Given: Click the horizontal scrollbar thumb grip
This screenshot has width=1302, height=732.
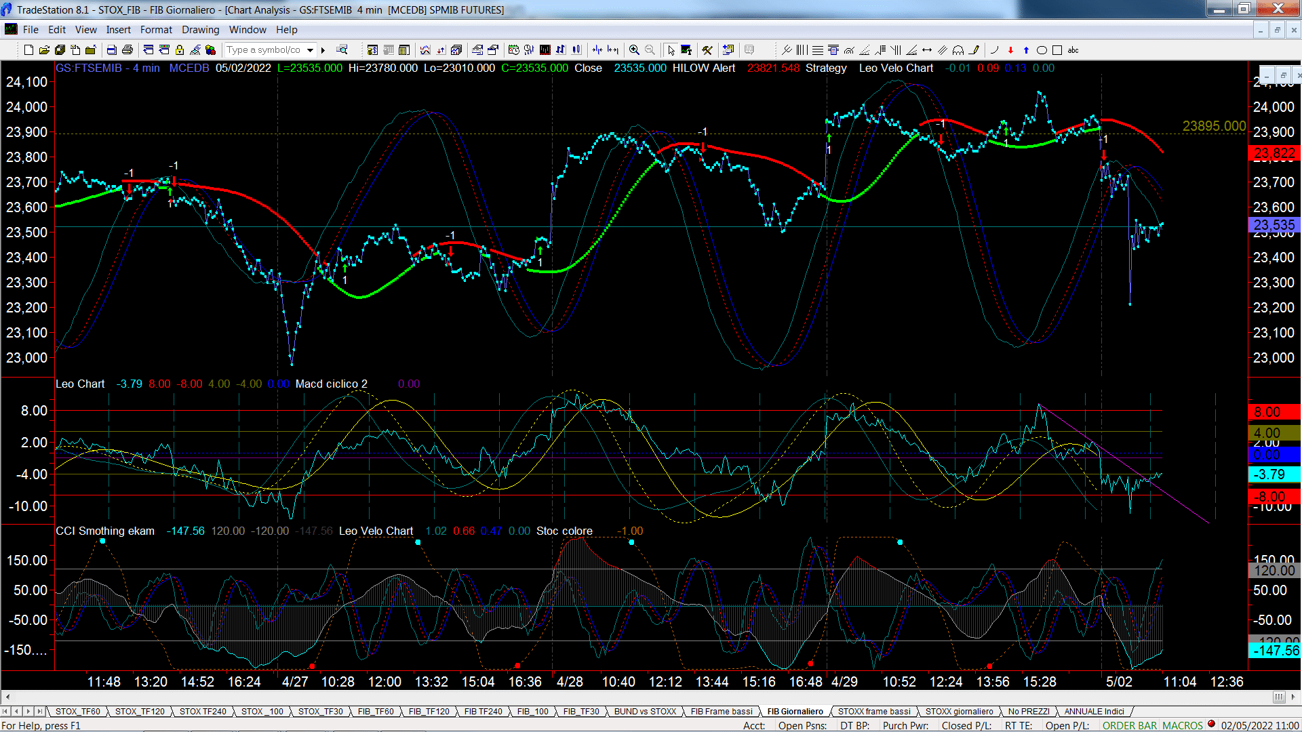Looking at the screenshot, I should point(1279,697).
